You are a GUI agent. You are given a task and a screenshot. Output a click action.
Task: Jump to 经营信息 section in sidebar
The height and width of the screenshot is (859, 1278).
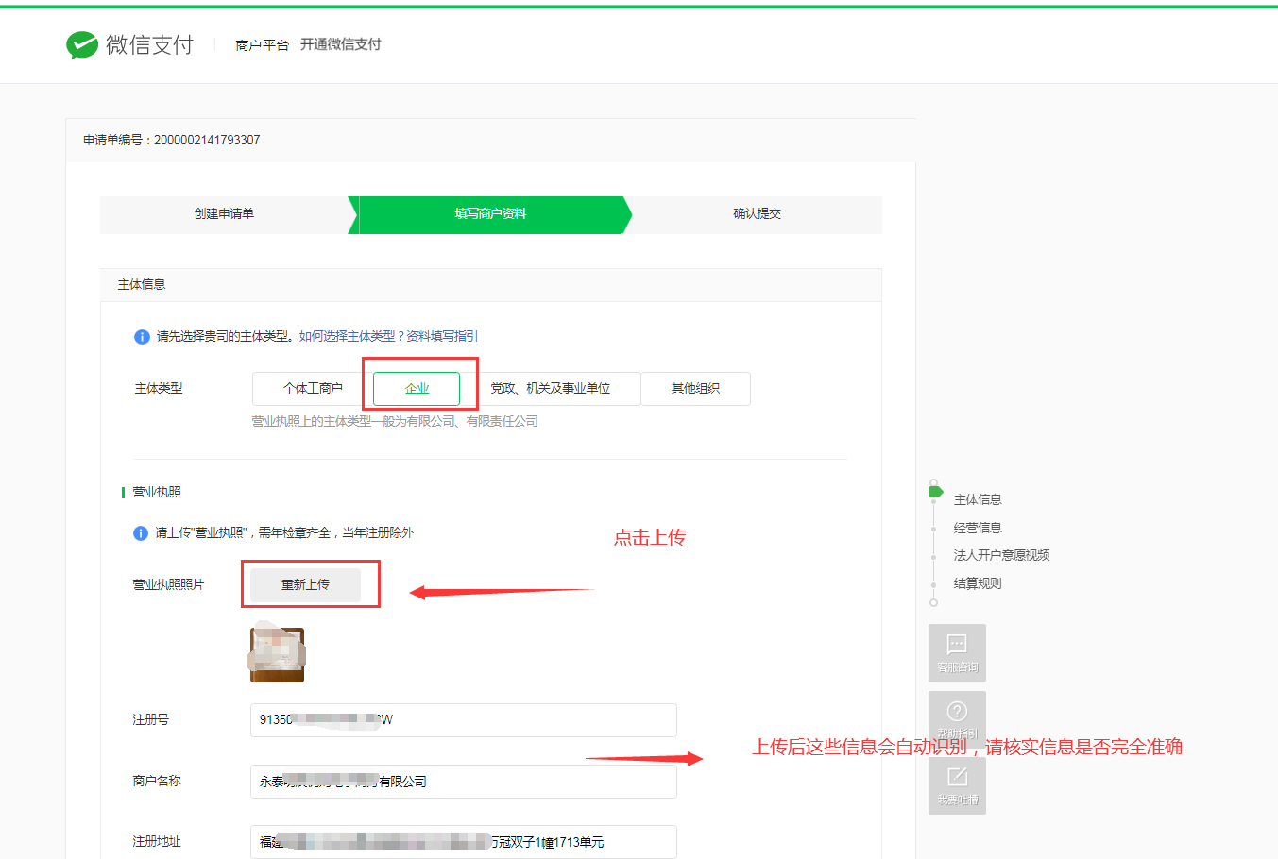(978, 528)
